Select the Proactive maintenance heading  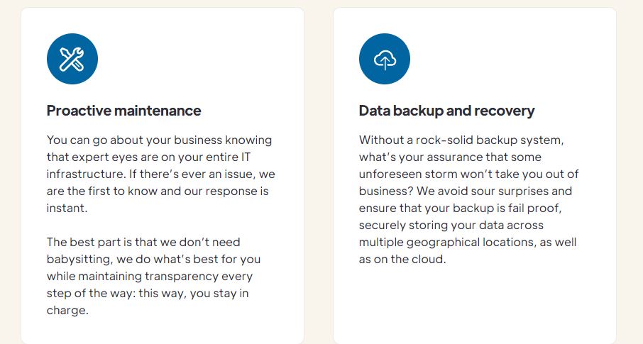(123, 111)
